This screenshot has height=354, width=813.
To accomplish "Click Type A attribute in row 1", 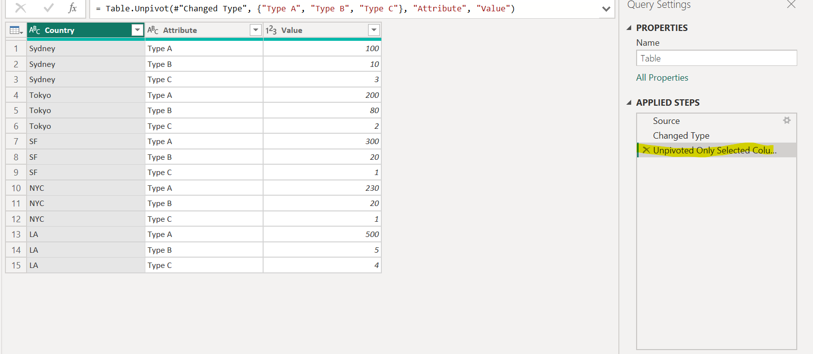I will point(204,48).
